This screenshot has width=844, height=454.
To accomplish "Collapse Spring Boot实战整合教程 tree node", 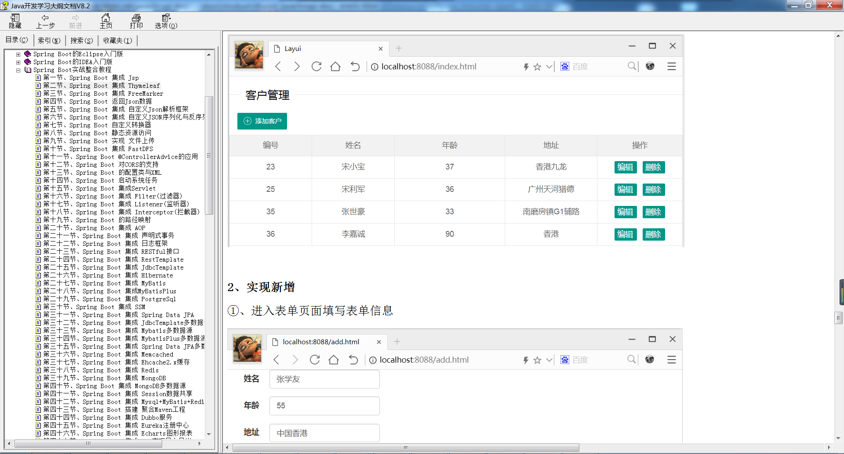I will click(x=18, y=70).
